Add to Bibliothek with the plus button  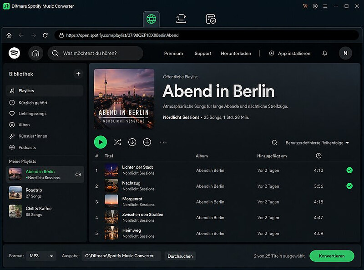pos(78,74)
